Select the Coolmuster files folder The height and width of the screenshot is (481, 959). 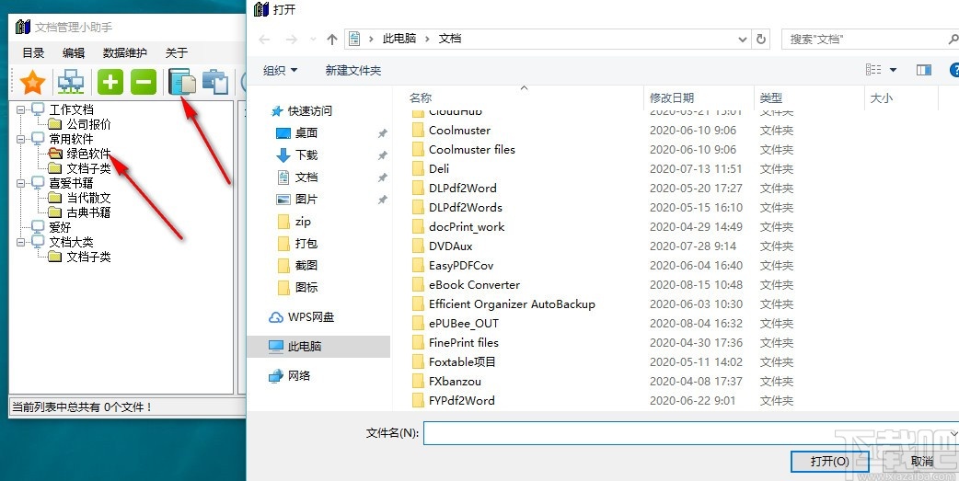[x=471, y=150]
